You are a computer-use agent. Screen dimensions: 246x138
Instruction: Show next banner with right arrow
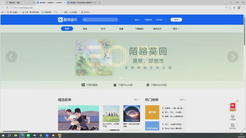232,57
